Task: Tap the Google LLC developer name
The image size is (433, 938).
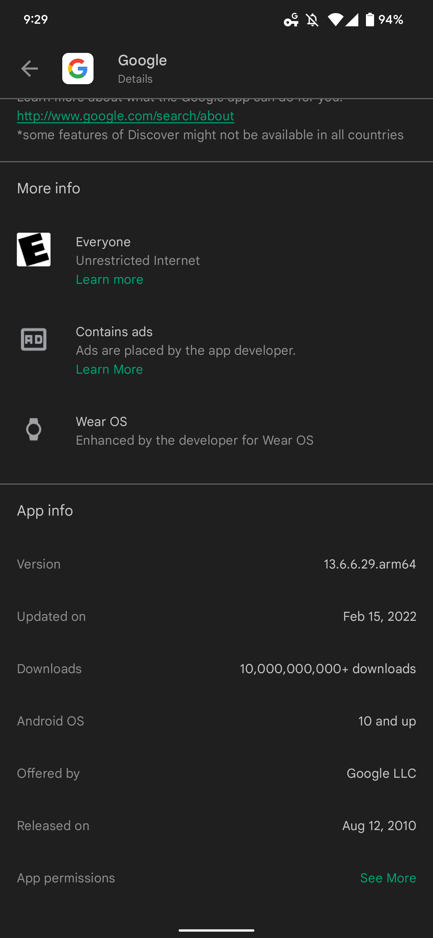Action: point(381,774)
